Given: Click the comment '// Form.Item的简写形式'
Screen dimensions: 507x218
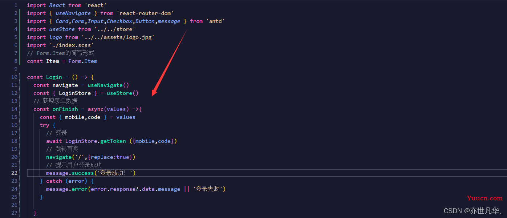Looking at the screenshot, I should coord(61,53).
